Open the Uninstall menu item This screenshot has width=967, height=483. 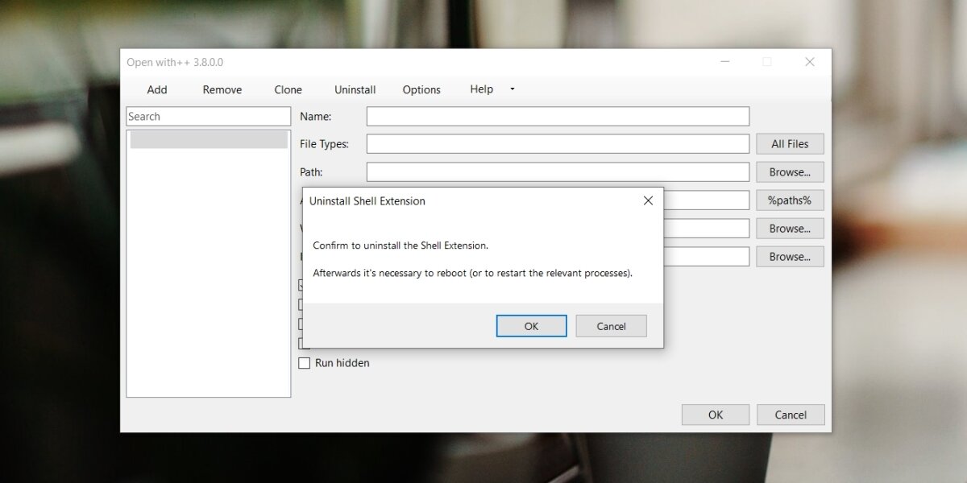[355, 89]
